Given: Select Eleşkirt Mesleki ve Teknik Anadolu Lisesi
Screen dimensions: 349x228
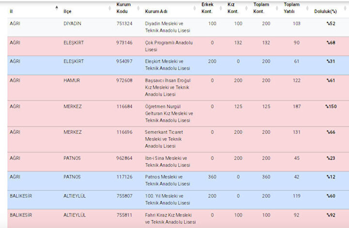Looking at the screenshot, I should click(x=168, y=65).
